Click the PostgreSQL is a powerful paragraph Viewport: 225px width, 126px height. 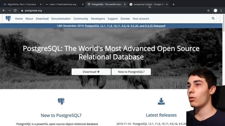pyautogui.click(x=57, y=124)
